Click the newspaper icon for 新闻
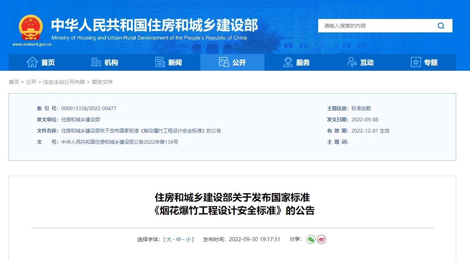Viewport: 470px width, 261px height. (160, 62)
